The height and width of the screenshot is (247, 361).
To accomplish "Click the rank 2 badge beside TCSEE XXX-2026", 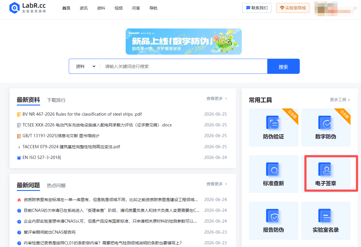I will [x=19, y=125].
